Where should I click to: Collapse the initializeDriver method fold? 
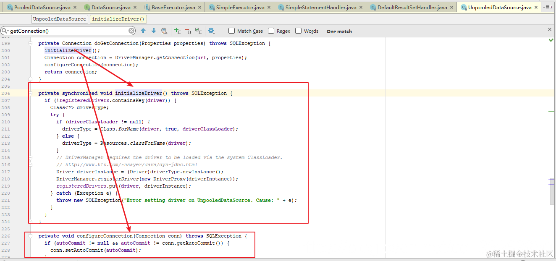pos(30,93)
